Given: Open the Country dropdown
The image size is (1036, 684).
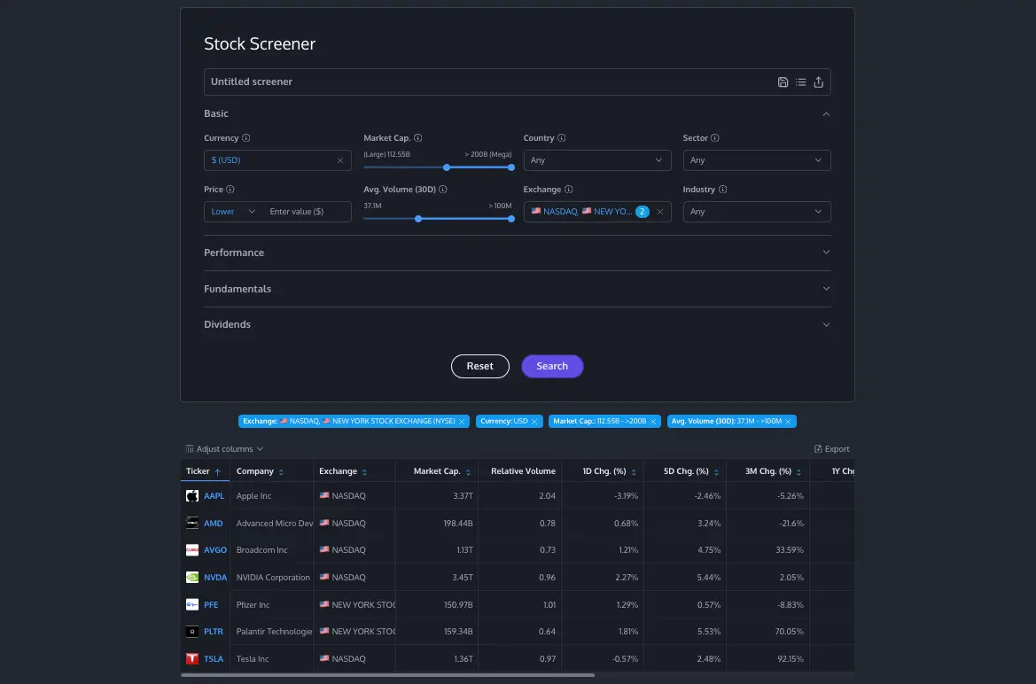Looking at the screenshot, I should click(x=596, y=160).
